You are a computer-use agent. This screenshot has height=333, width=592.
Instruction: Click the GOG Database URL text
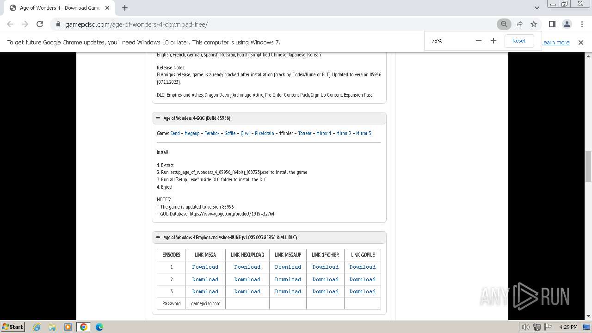pyautogui.click(x=232, y=214)
